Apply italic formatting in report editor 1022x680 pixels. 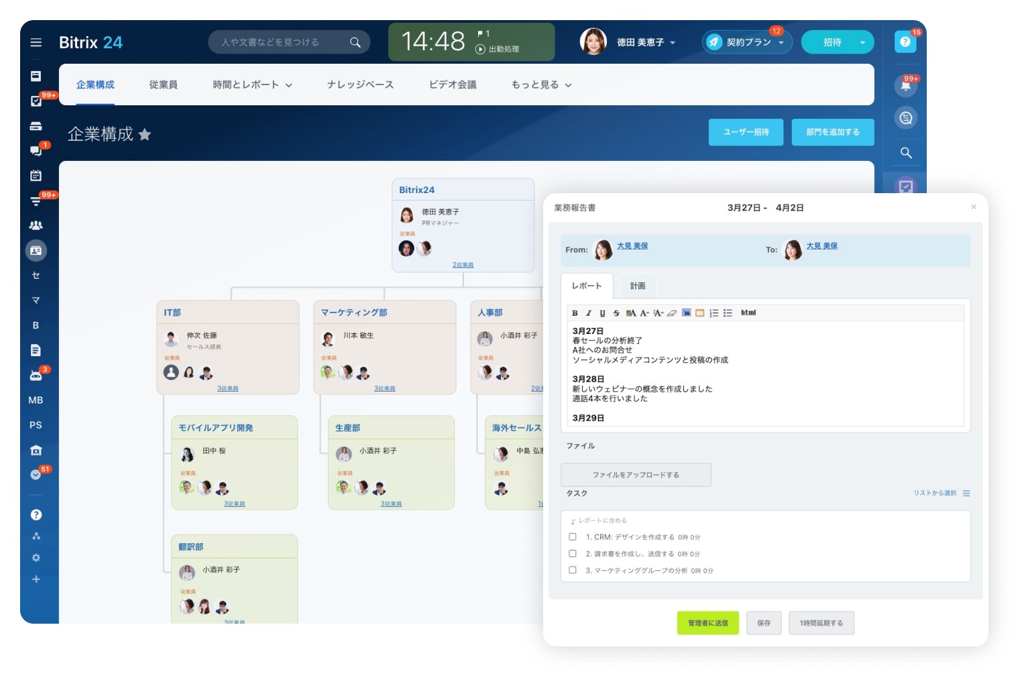(589, 313)
